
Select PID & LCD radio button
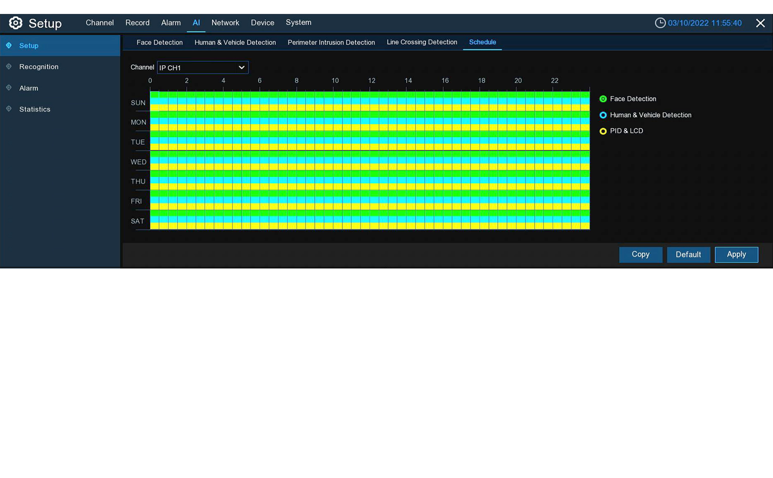point(603,131)
